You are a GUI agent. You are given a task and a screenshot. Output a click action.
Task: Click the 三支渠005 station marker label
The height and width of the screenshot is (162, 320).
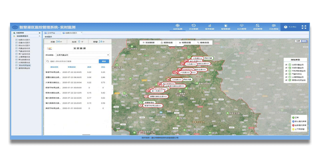pyautogui.click(x=176, y=80)
